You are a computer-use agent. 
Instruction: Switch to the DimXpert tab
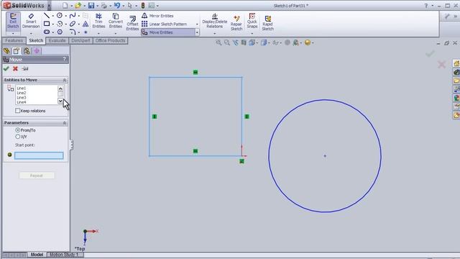coord(81,40)
